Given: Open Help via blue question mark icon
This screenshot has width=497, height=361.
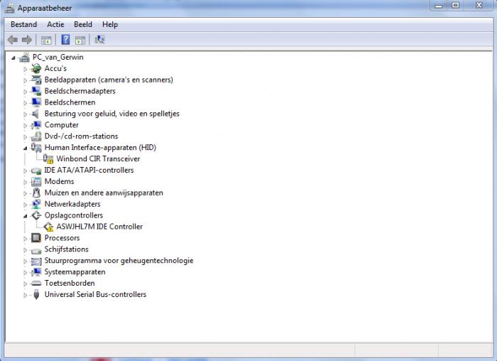Looking at the screenshot, I should (65, 40).
